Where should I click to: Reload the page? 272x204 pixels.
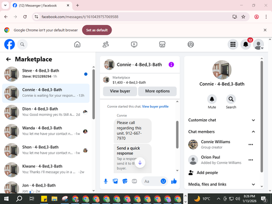coord(25,17)
